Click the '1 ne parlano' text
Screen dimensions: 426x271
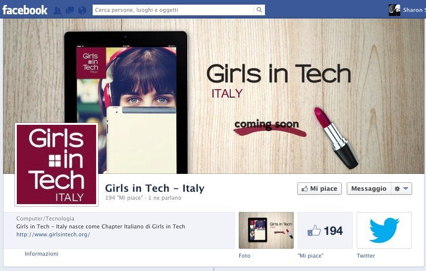coord(164,198)
